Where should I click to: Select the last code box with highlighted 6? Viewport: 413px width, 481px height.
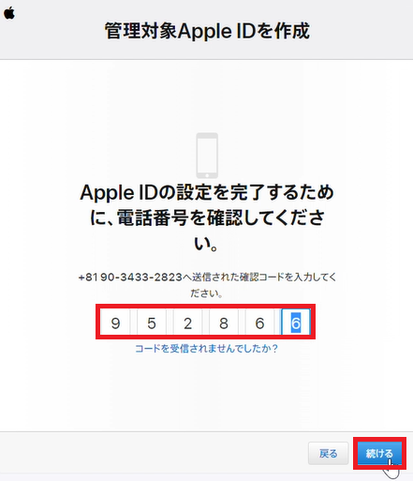click(x=296, y=323)
